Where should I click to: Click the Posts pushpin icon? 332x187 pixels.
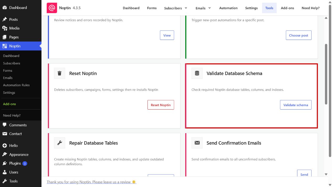(5, 19)
